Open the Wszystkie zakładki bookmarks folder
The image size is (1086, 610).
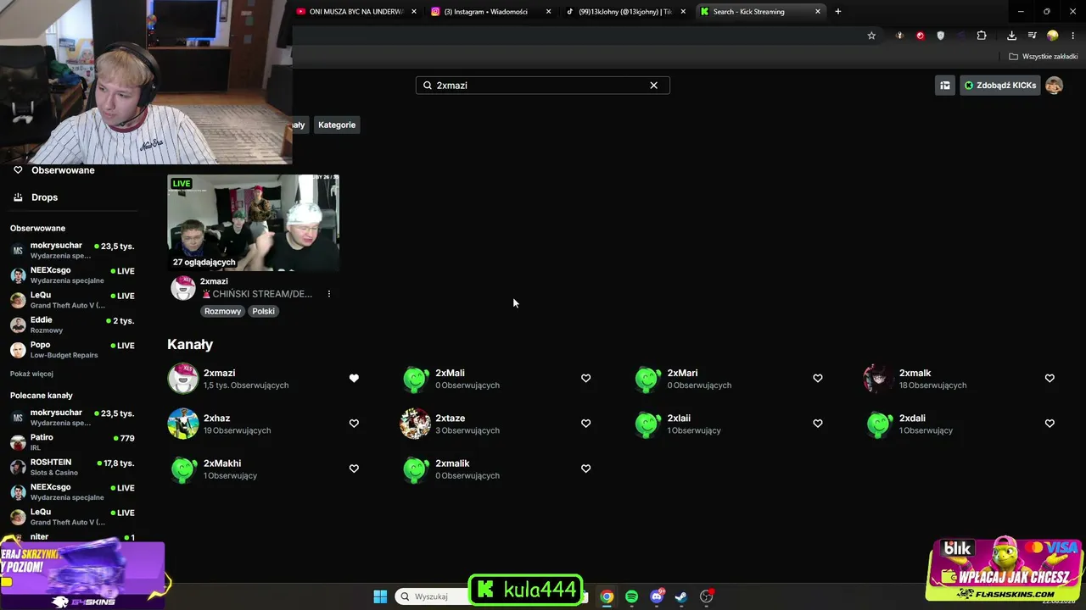click(1044, 57)
